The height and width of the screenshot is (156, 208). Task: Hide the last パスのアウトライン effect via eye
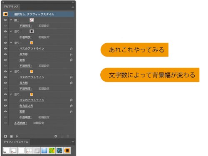pyautogui.click(x=5, y=100)
